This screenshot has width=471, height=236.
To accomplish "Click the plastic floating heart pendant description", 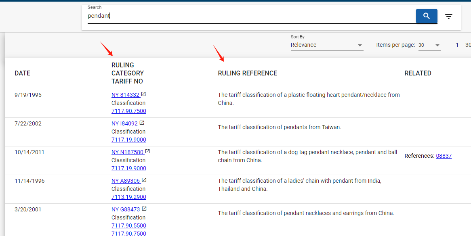I will coord(309,99).
